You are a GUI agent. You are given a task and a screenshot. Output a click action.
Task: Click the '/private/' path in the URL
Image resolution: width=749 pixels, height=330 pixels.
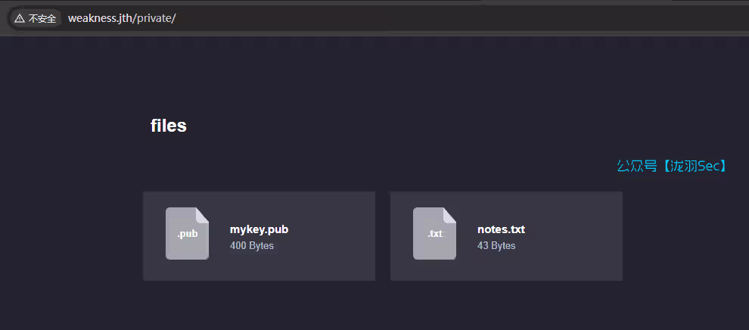click(x=154, y=19)
